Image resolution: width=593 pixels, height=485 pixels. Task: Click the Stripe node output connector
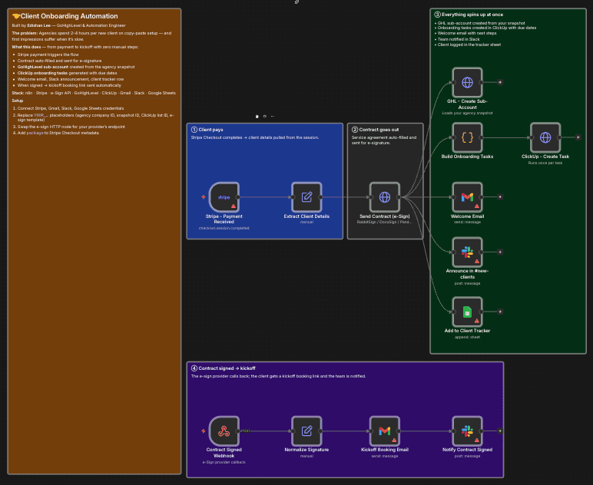(238, 196)
